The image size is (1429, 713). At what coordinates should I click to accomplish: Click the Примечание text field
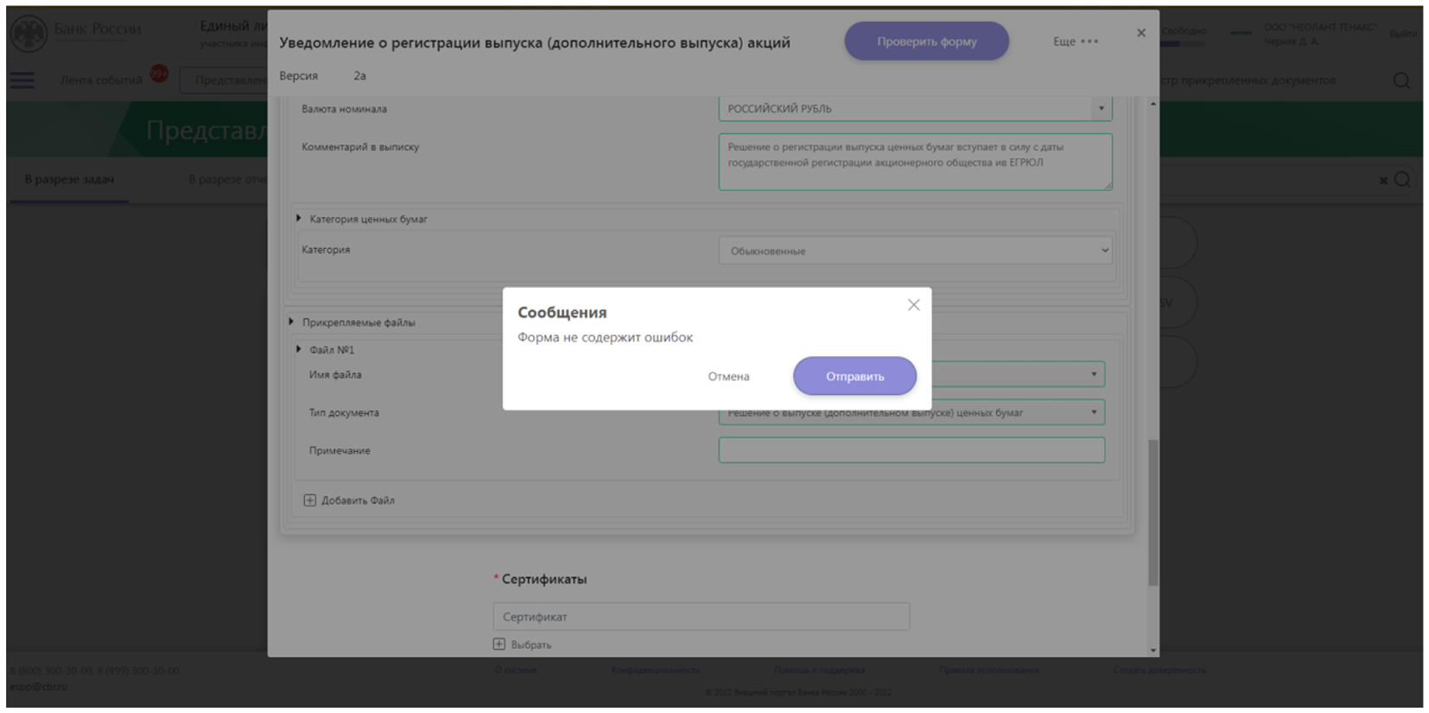(911, 450)
